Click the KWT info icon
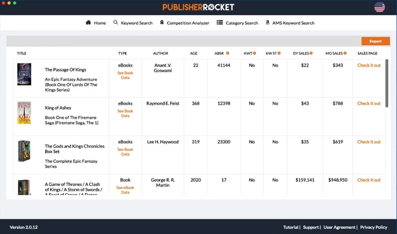Screen dimensions: 397x234 [x=254, y=53]
